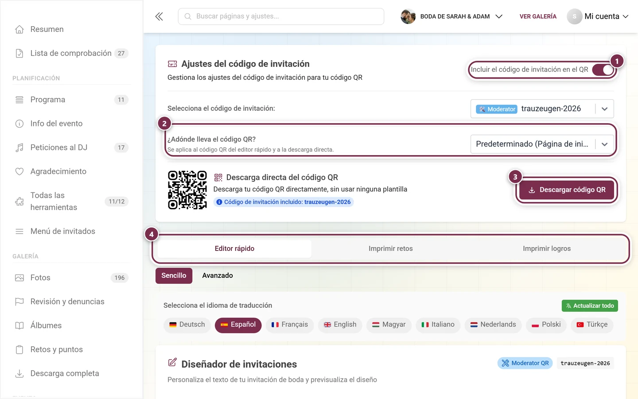Click the 27 badge on Lista de comprobación
Screen dimensions: 638x399
[121, 53]
